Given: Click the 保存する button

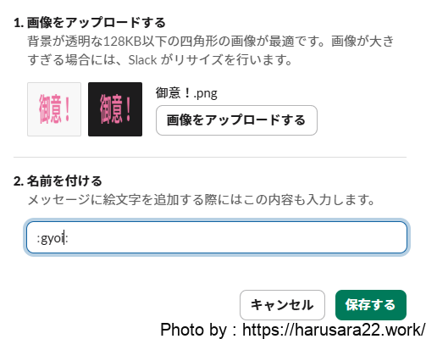Looking at the screenshot, I should 371,305.
